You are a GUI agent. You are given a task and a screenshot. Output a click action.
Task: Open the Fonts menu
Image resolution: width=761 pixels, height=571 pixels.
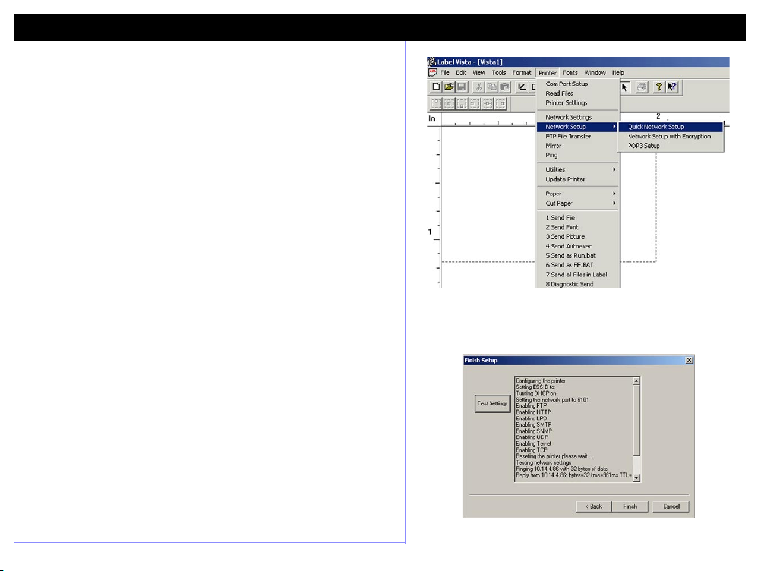[570, 73]
